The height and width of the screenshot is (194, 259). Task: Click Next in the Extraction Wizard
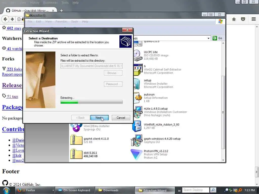click(99, 118)
